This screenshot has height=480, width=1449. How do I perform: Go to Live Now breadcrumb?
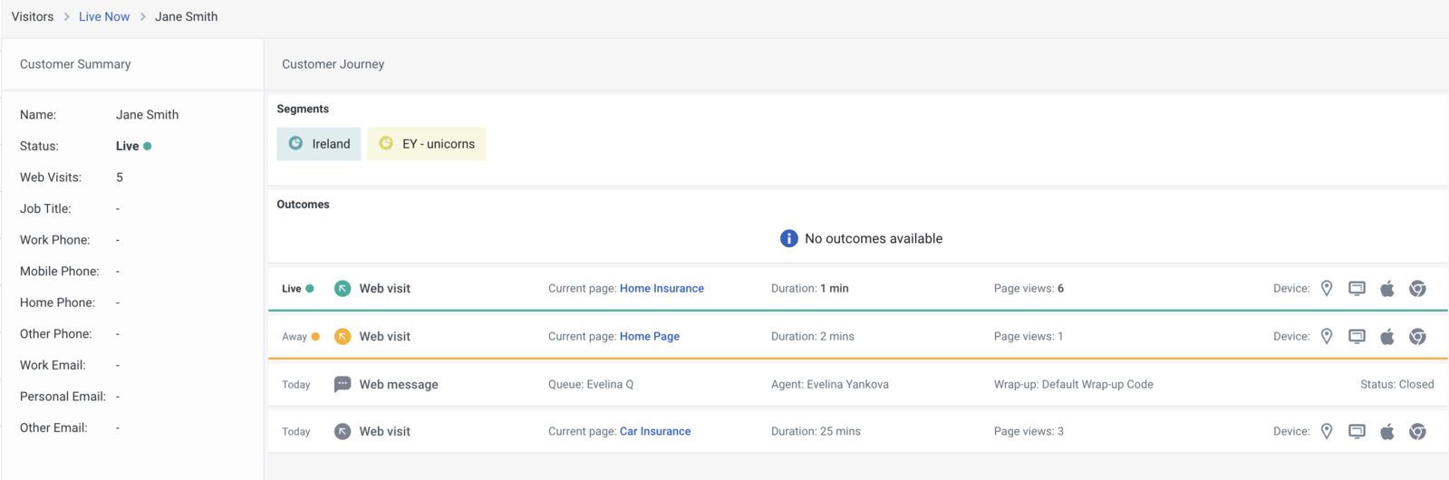[104, 16]
